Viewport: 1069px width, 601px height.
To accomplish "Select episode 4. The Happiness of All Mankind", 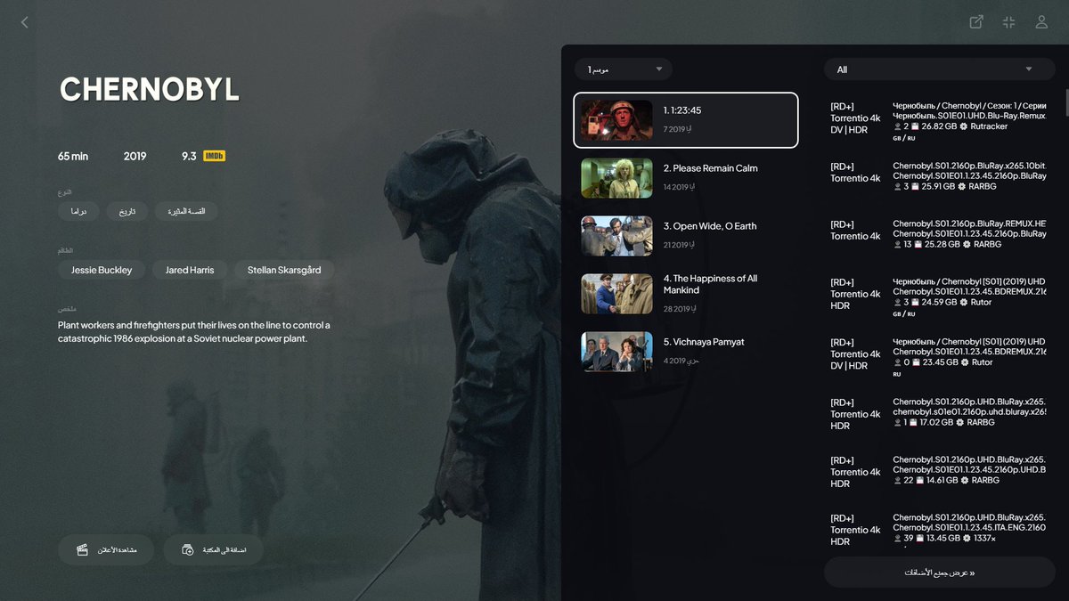I will coord(686,293).
